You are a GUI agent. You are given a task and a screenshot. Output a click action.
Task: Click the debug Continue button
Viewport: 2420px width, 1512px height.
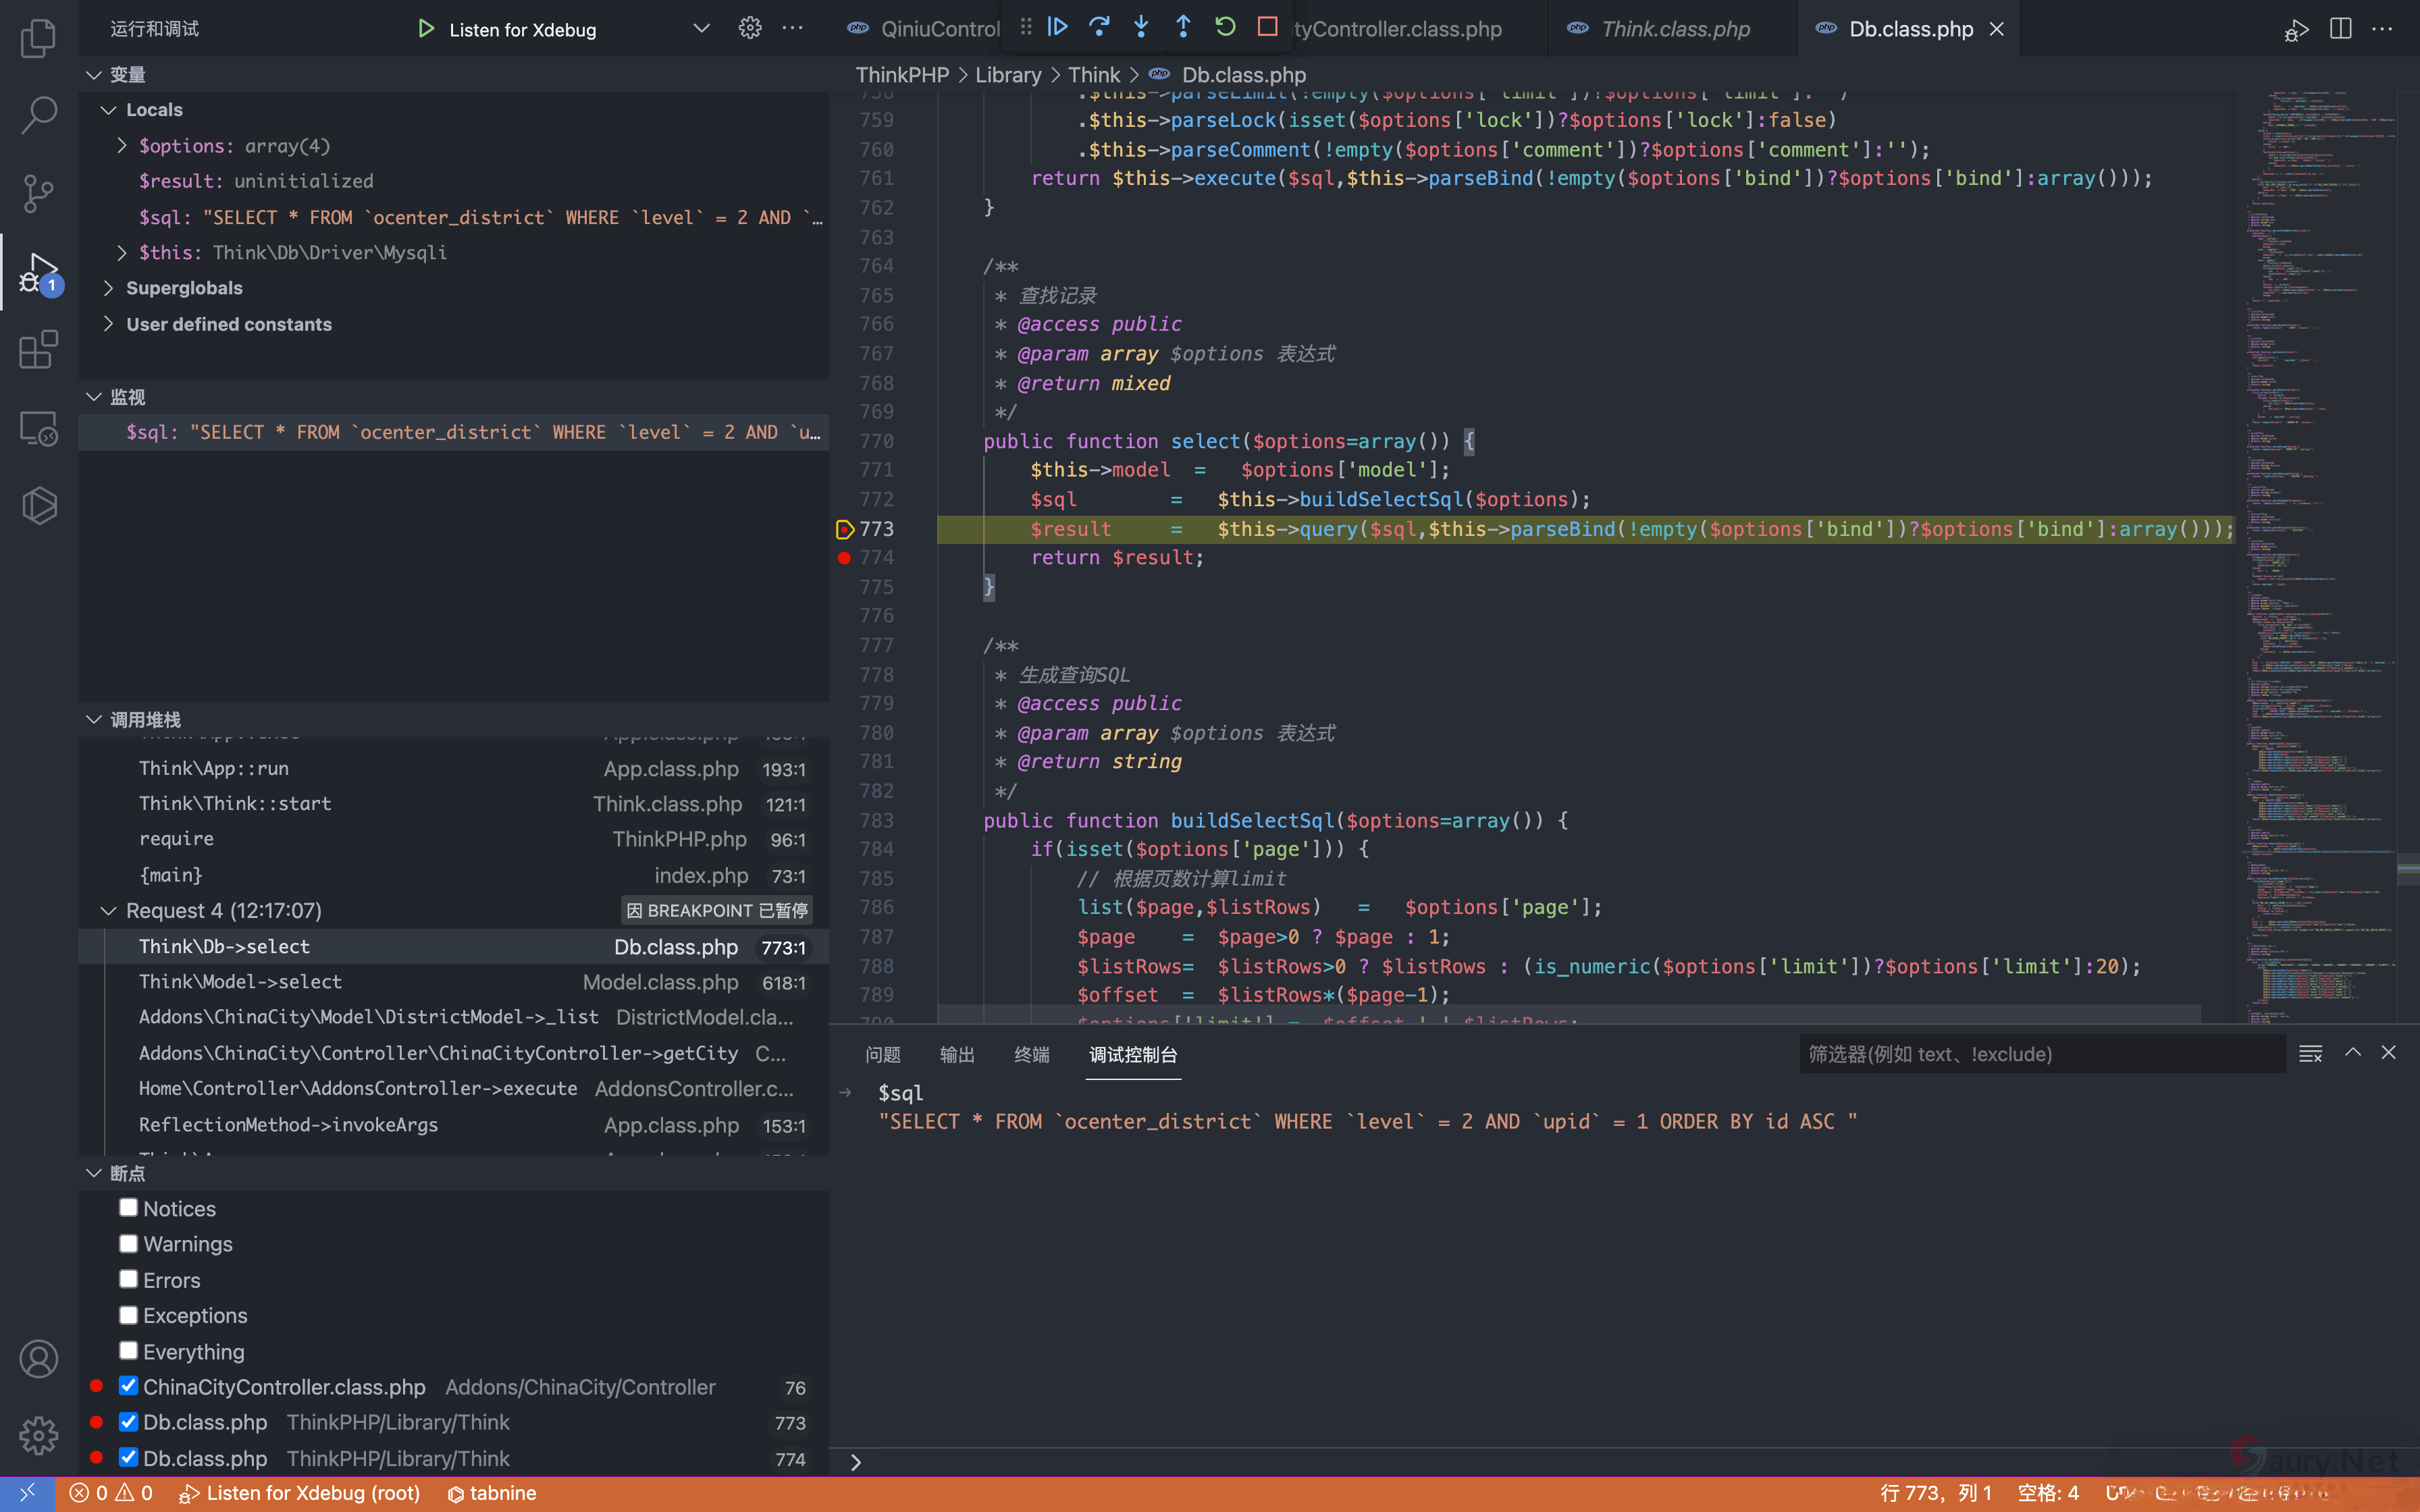[x=1057, y=27]
